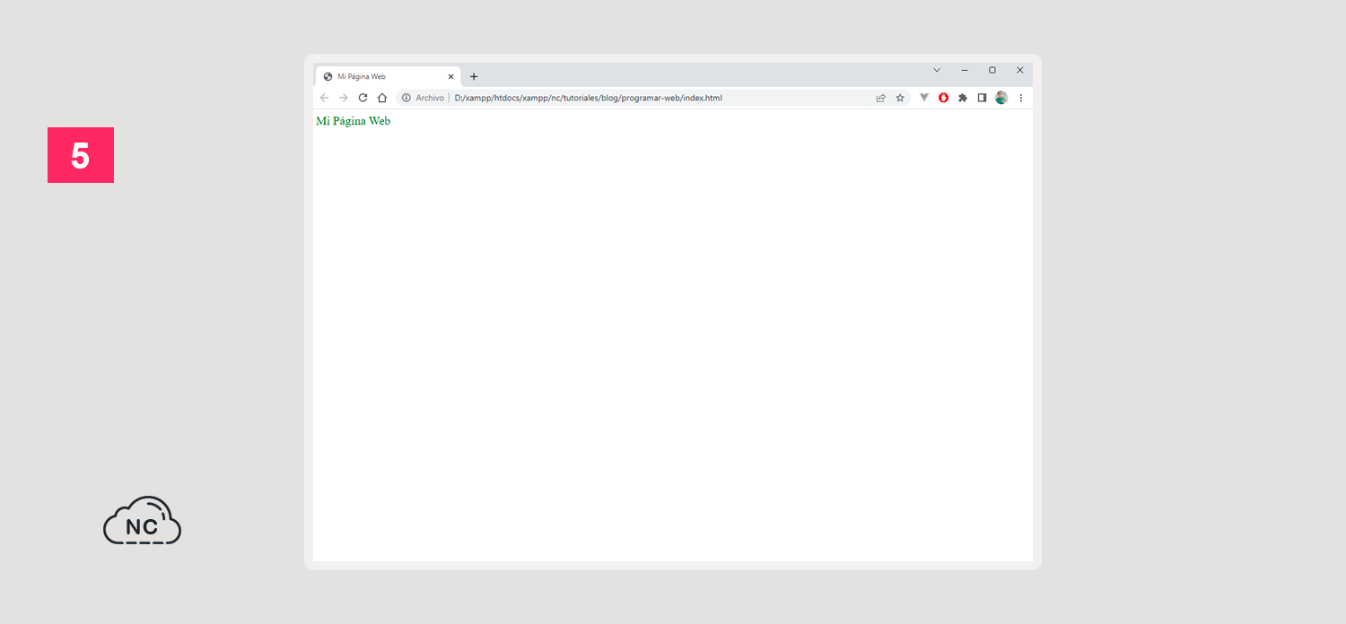Open the red AdBlock extension icon
This screenshot has width=1346, height=624.
[x=944, y=98]
